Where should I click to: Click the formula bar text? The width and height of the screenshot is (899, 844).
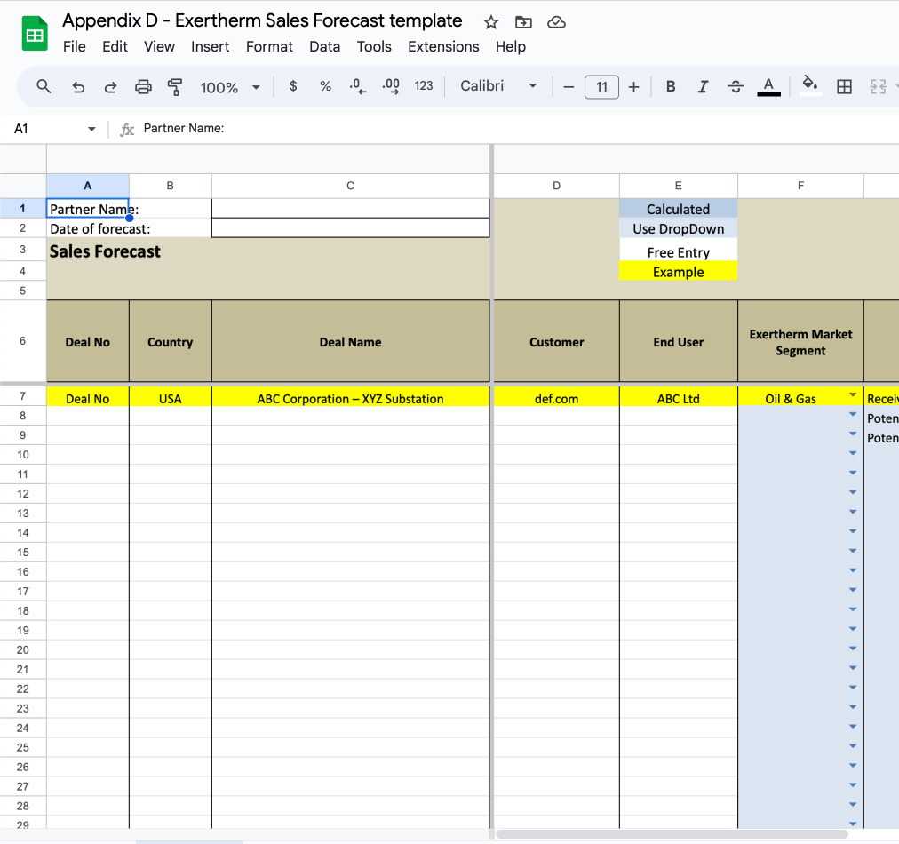[x=184, y=129]
